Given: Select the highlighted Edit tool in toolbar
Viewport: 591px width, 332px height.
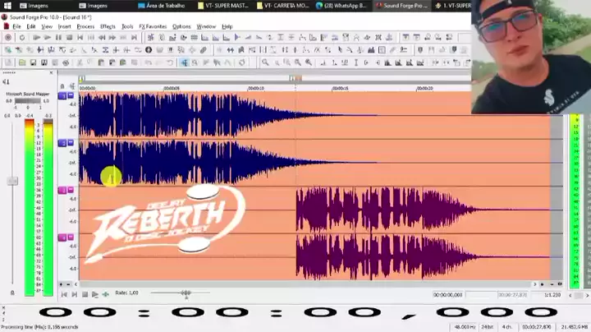Looking at the screenshot, I should [x=185, y=62].
